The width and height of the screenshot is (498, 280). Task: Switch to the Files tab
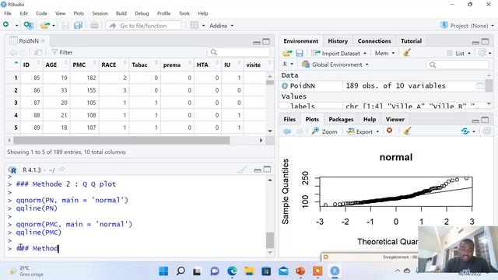(x=289, y=119)
